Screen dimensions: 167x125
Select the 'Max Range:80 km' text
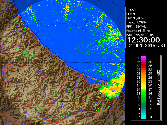point(140,35)
